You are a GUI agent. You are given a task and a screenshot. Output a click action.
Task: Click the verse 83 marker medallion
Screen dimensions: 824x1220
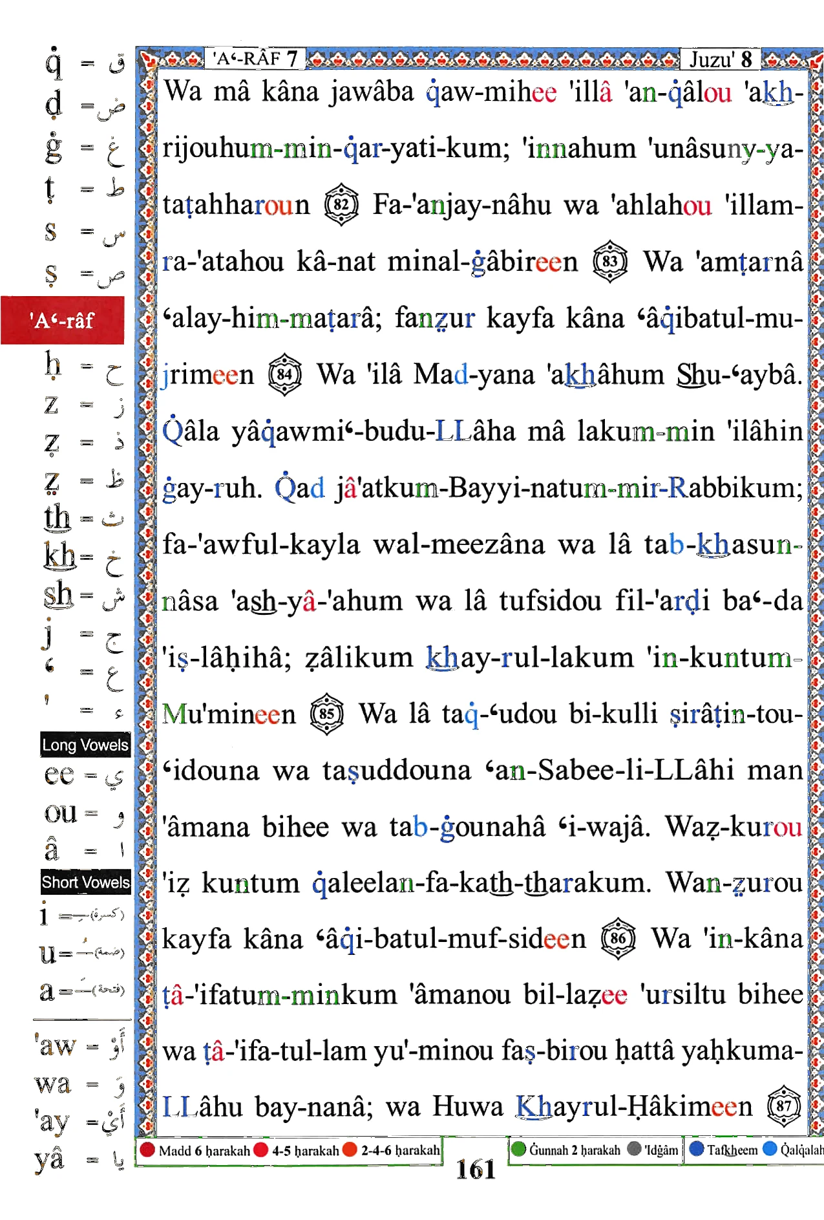tap(611, 262)
